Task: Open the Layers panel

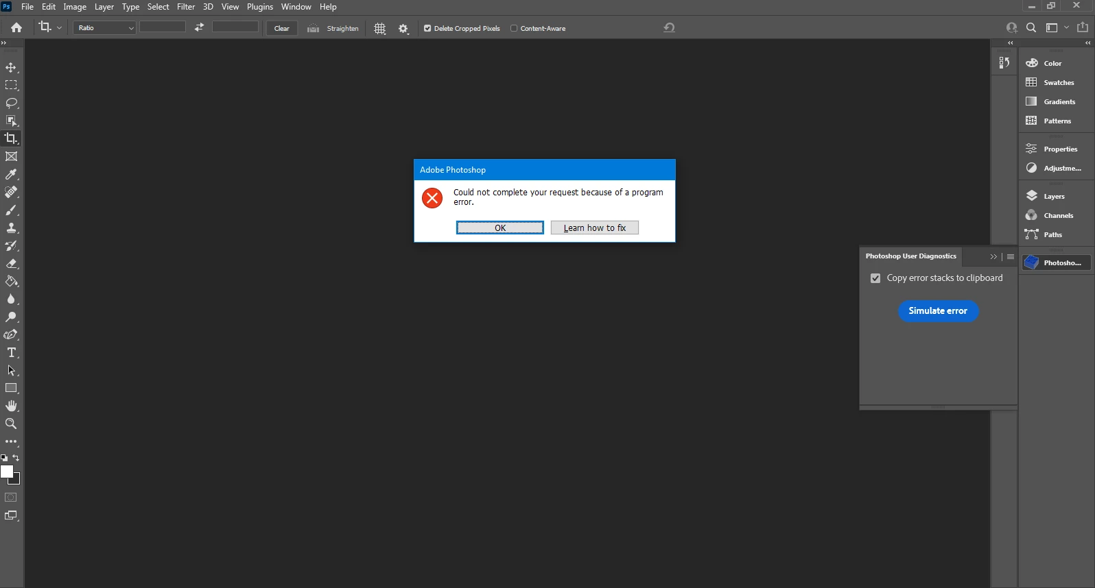Action: (x=1055, y=196)
